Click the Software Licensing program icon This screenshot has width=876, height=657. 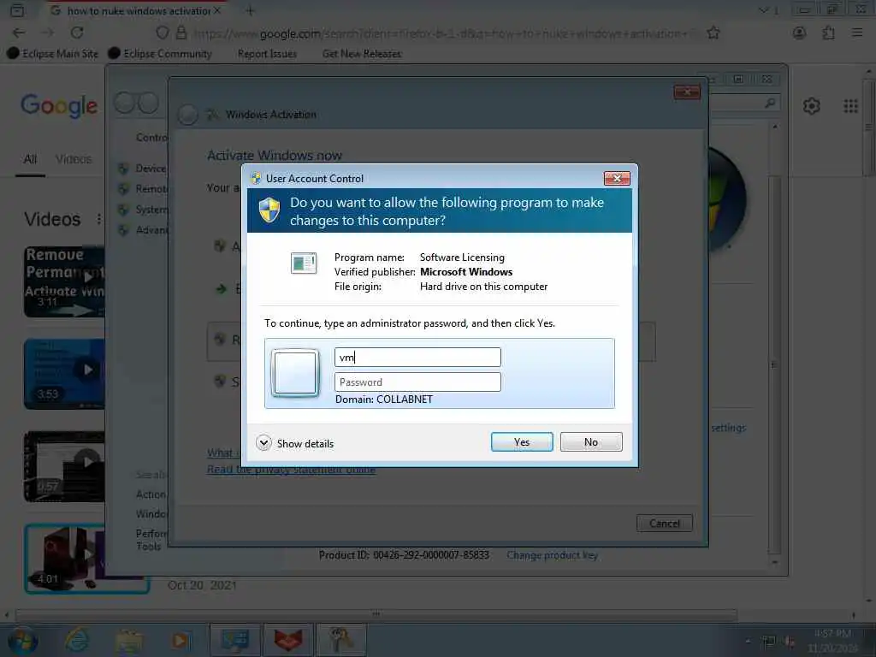pyautogui.click(x=304, y=263)
